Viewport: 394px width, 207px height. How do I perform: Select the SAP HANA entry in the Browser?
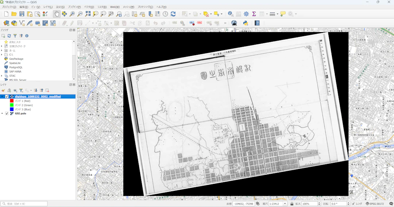pyautogui.click(x=15, y=72)
